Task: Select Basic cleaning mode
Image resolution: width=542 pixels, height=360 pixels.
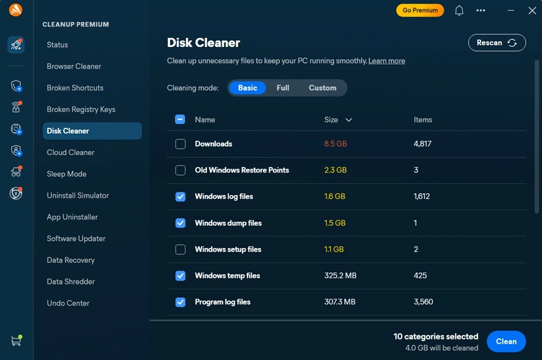Action: 248,88
